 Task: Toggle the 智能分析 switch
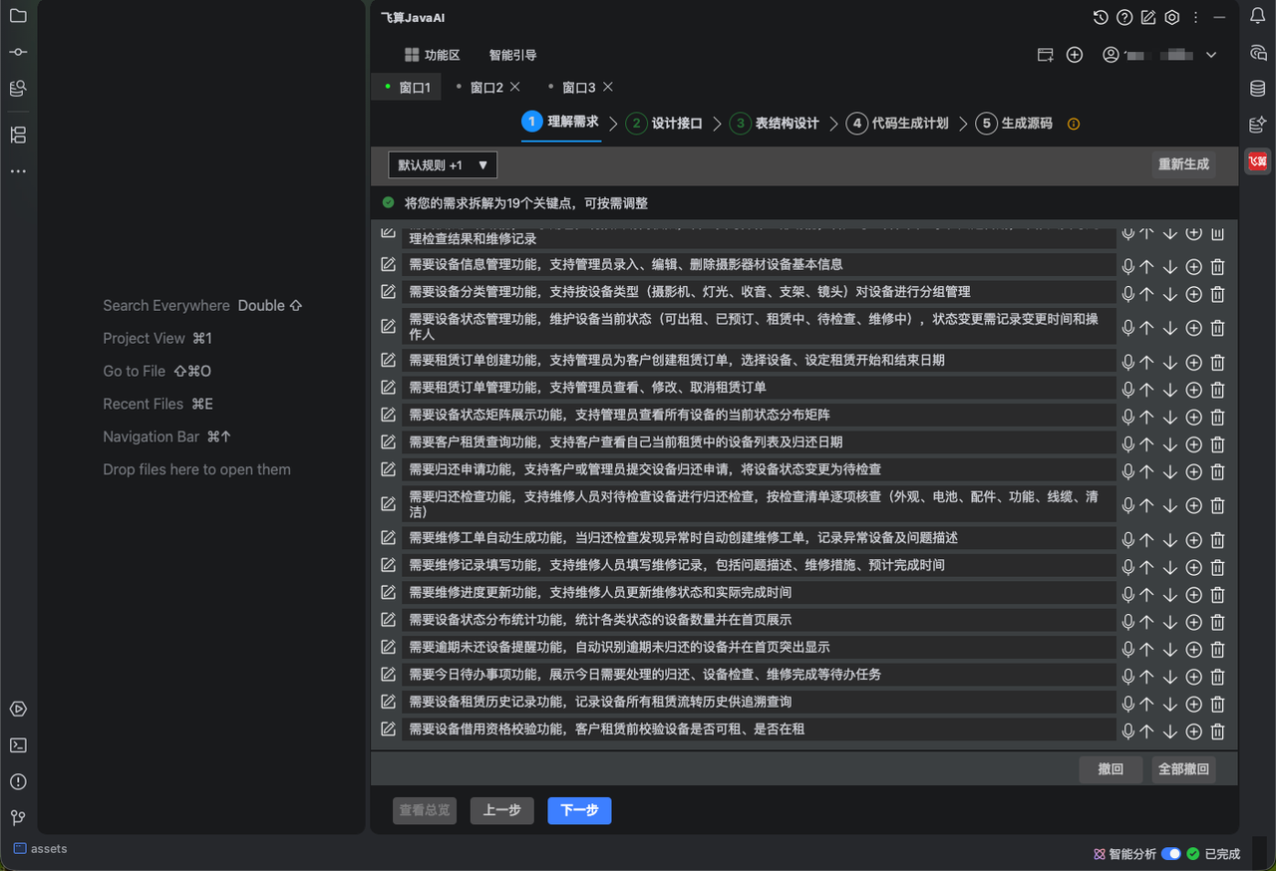click(x=1171, y=854)
